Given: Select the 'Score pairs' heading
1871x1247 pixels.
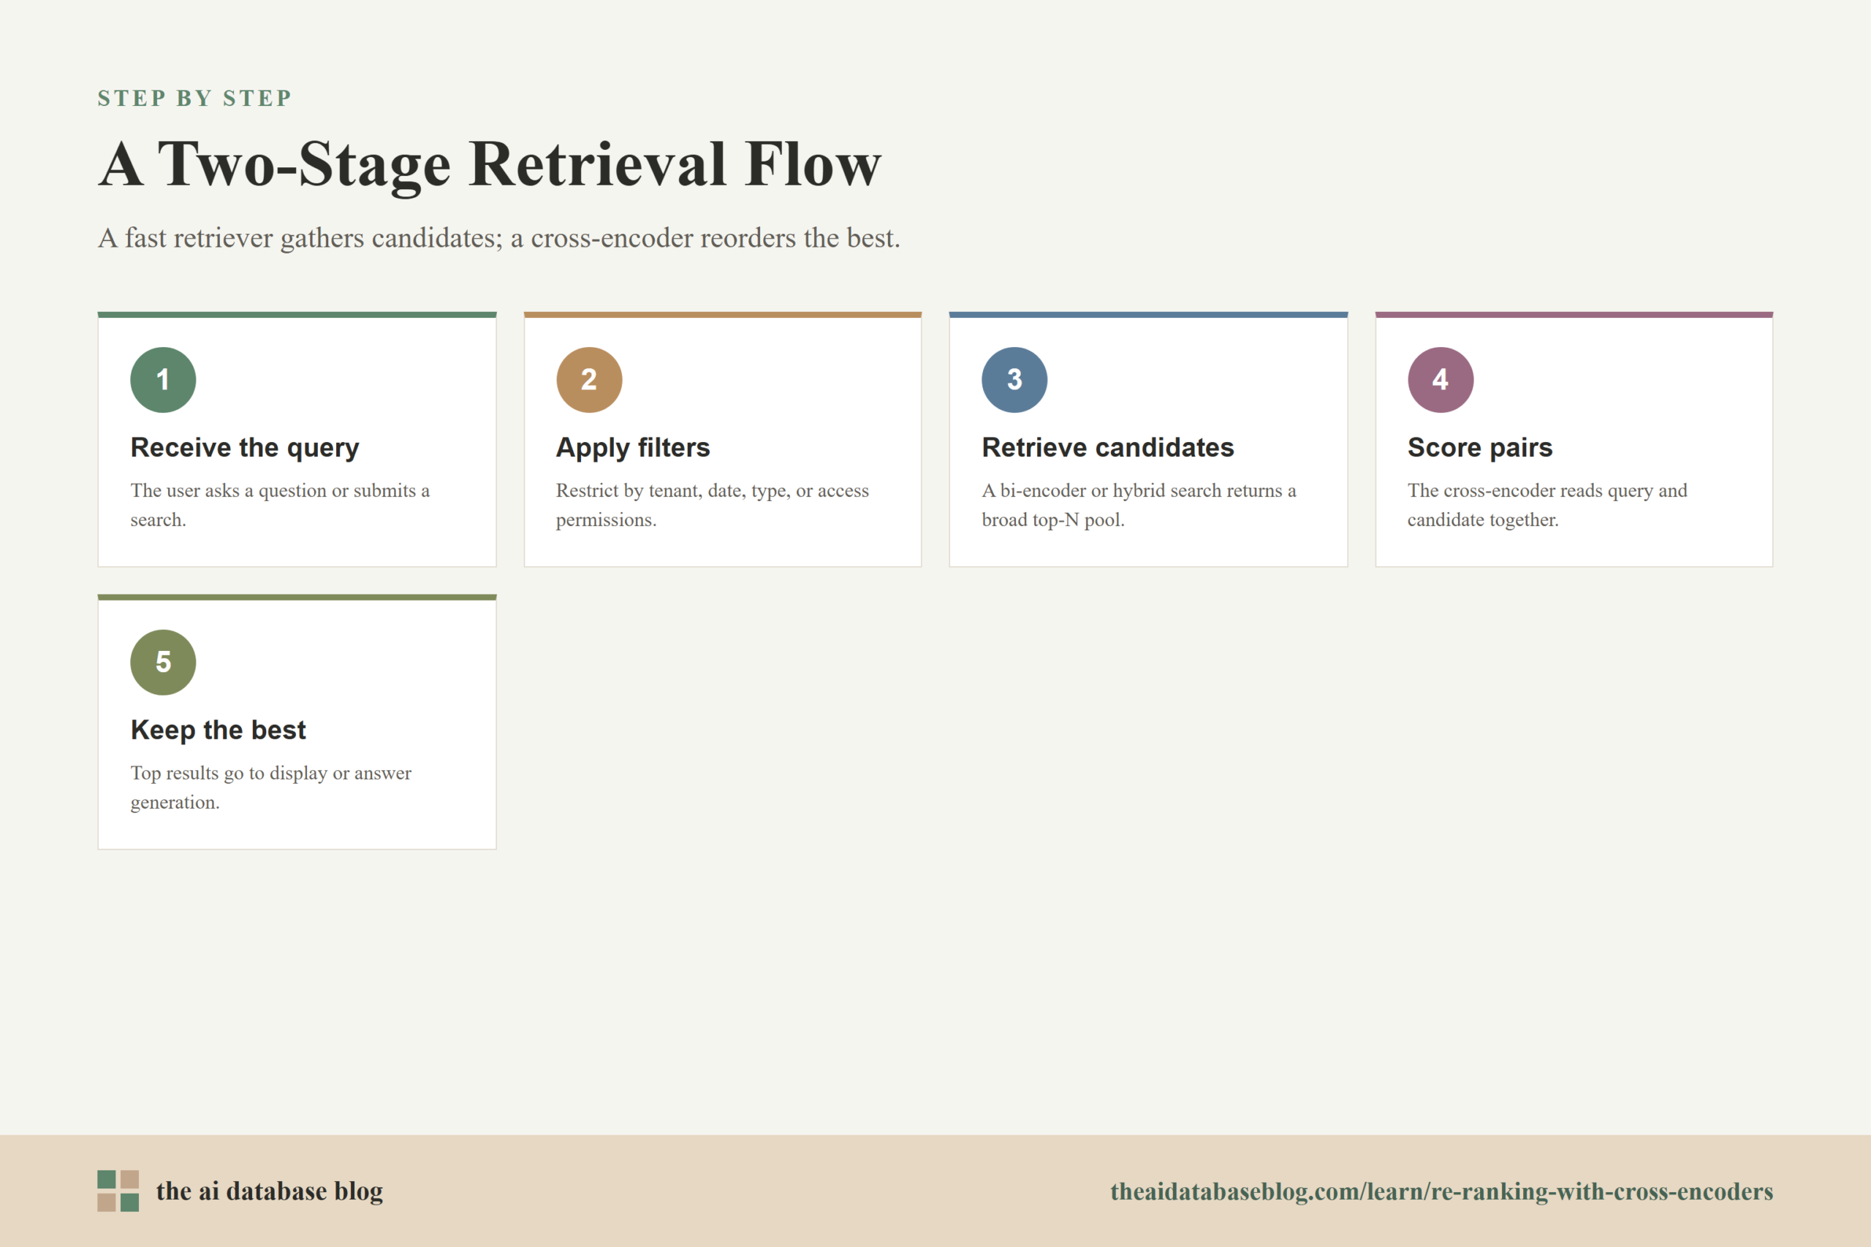Looking at the screenshot, I should [1481, 448].
